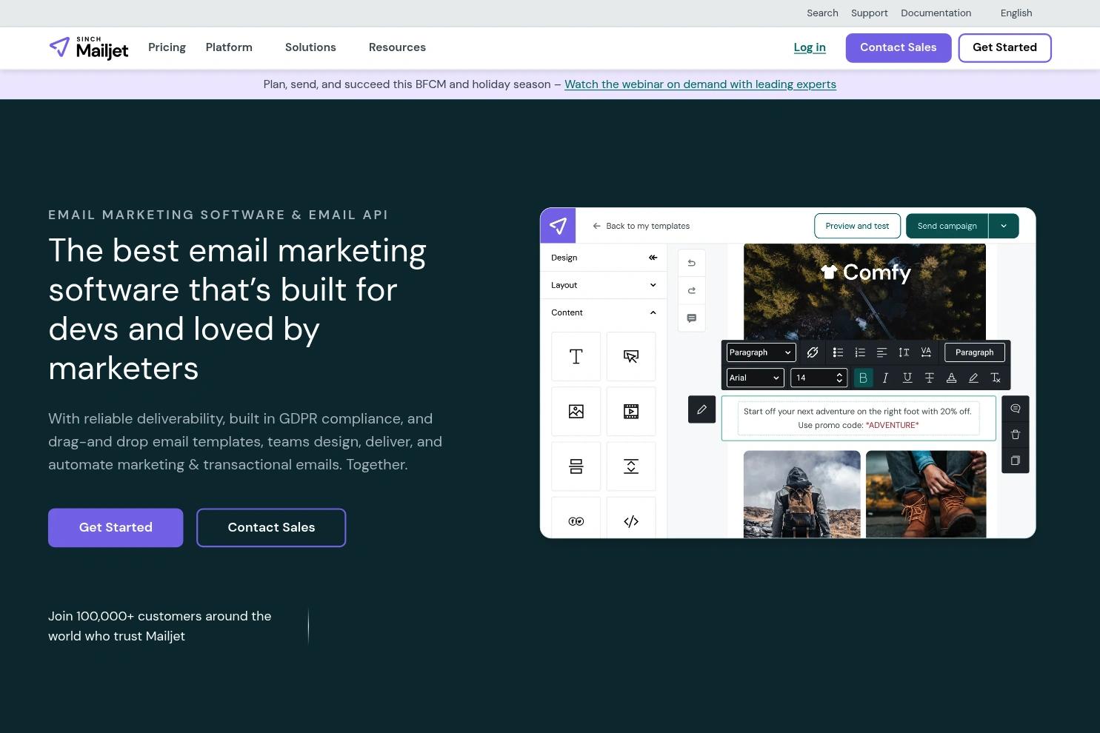
Task: Toggle bold formatting off
Action: coord(863,378)
